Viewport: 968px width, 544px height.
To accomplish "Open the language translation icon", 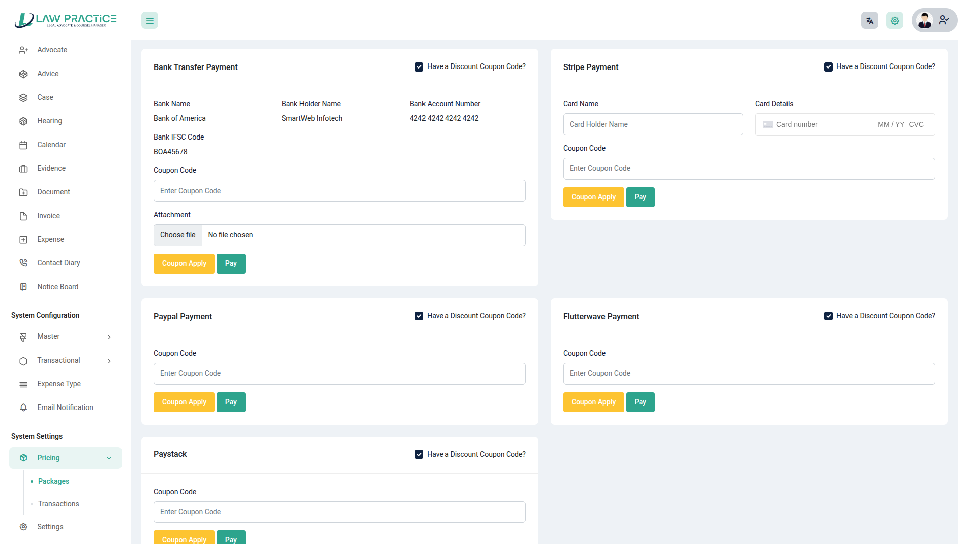I will [x=870, y=21].
